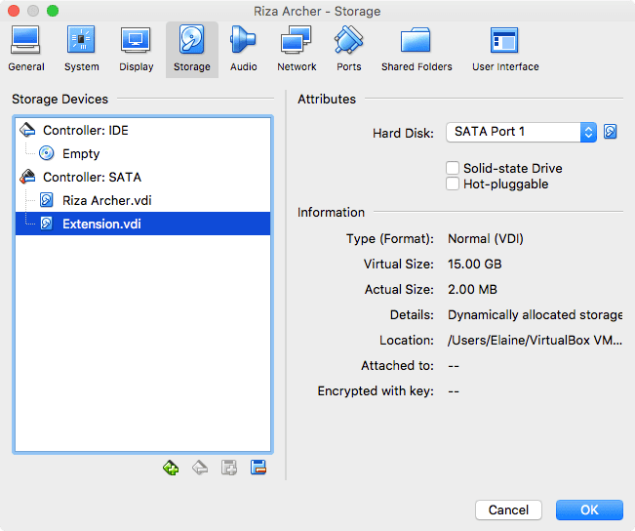Click the IDE controller icon
The width and height of the screenshot is (635, 531).
27,130
